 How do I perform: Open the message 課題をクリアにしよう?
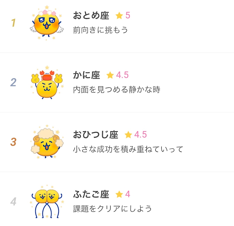(112, 208)
